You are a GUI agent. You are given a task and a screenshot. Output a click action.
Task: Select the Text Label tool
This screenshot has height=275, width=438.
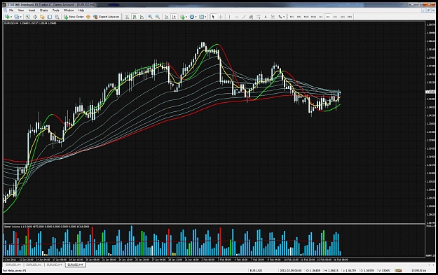(273, 17)
